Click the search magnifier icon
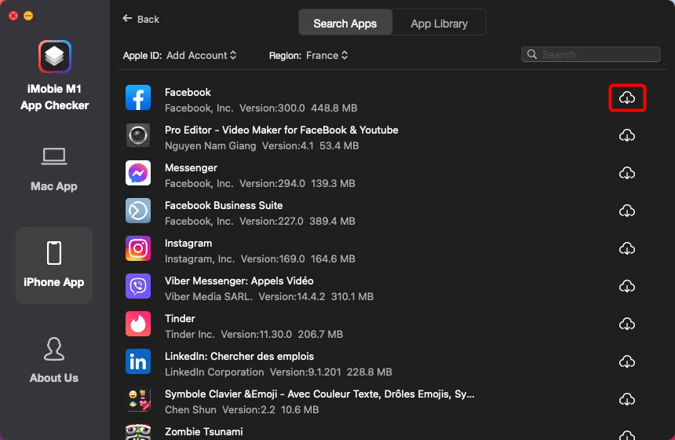Screen dimensions: 675x440 (x=532, y=54)
